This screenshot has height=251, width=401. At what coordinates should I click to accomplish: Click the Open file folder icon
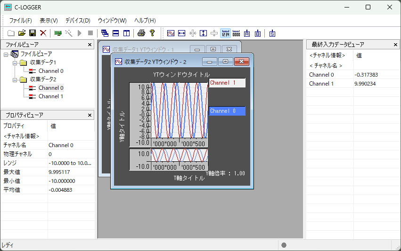pos(22,33)
